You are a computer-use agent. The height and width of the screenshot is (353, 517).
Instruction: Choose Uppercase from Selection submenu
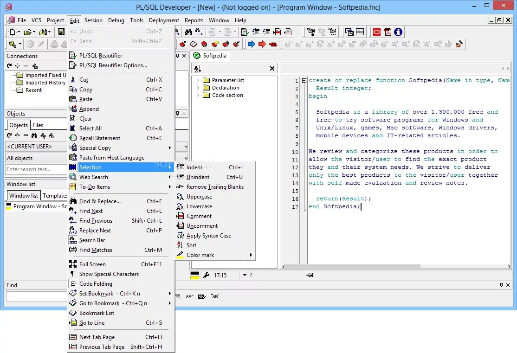[x=215, y=196]
